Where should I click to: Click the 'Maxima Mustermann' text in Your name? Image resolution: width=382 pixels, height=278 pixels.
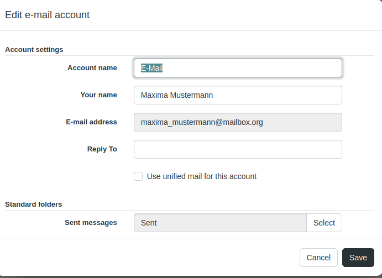click(177, 95)
